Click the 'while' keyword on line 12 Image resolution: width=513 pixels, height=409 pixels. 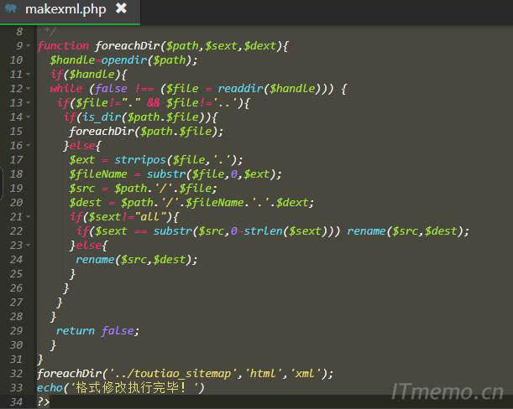tap(66, 89)
